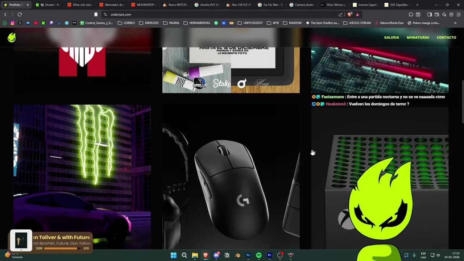This screenshot has height=261, width=464.
Task: Open the X (Twitter) bookmark
Action: click(x=20, y=23)
